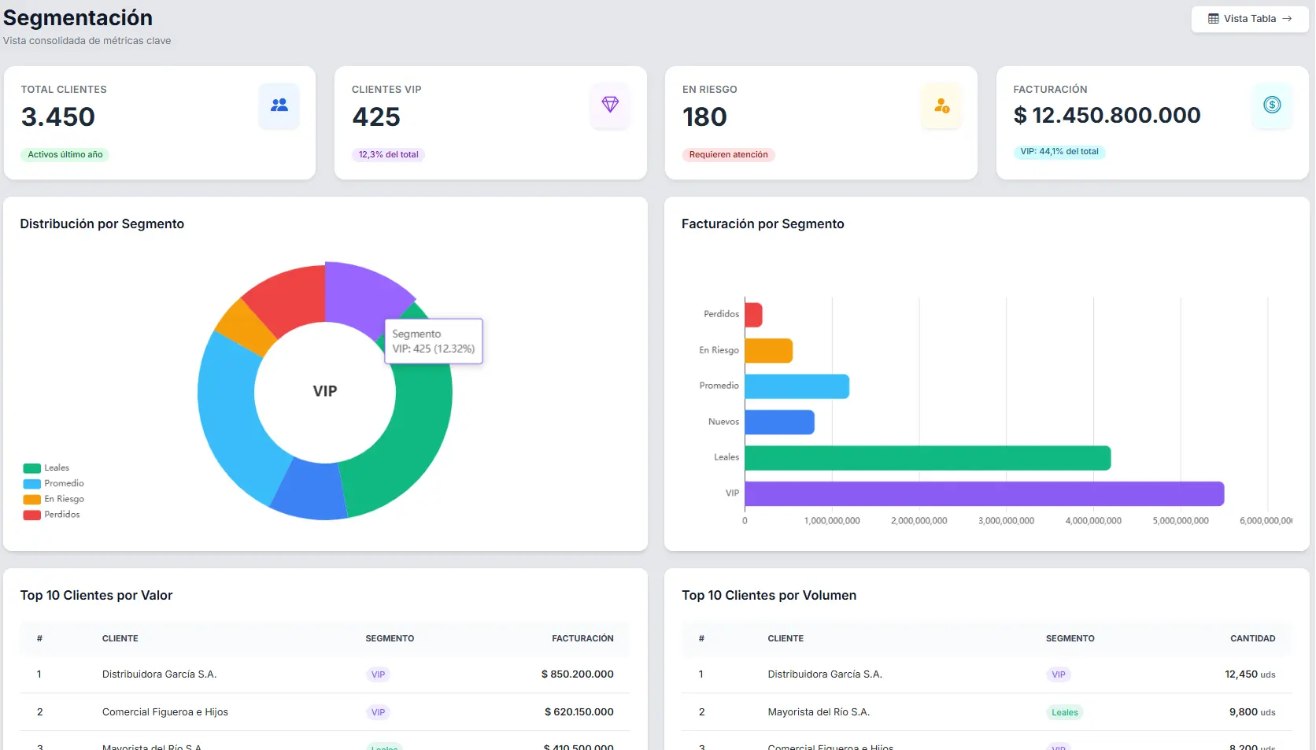This screenshot has width=1316, height=750.
Task: Select the purple VIP bar in Facturación chart
Action: (984, 493)
